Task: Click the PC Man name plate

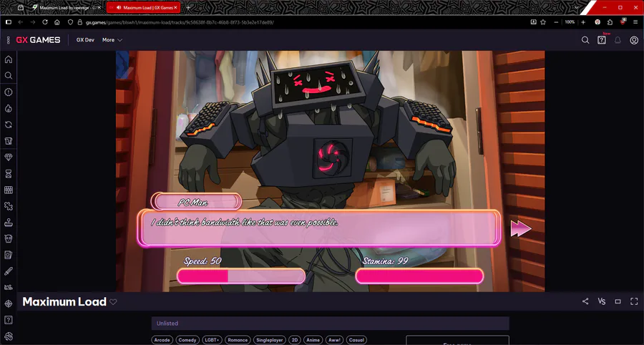Action: 196,202
